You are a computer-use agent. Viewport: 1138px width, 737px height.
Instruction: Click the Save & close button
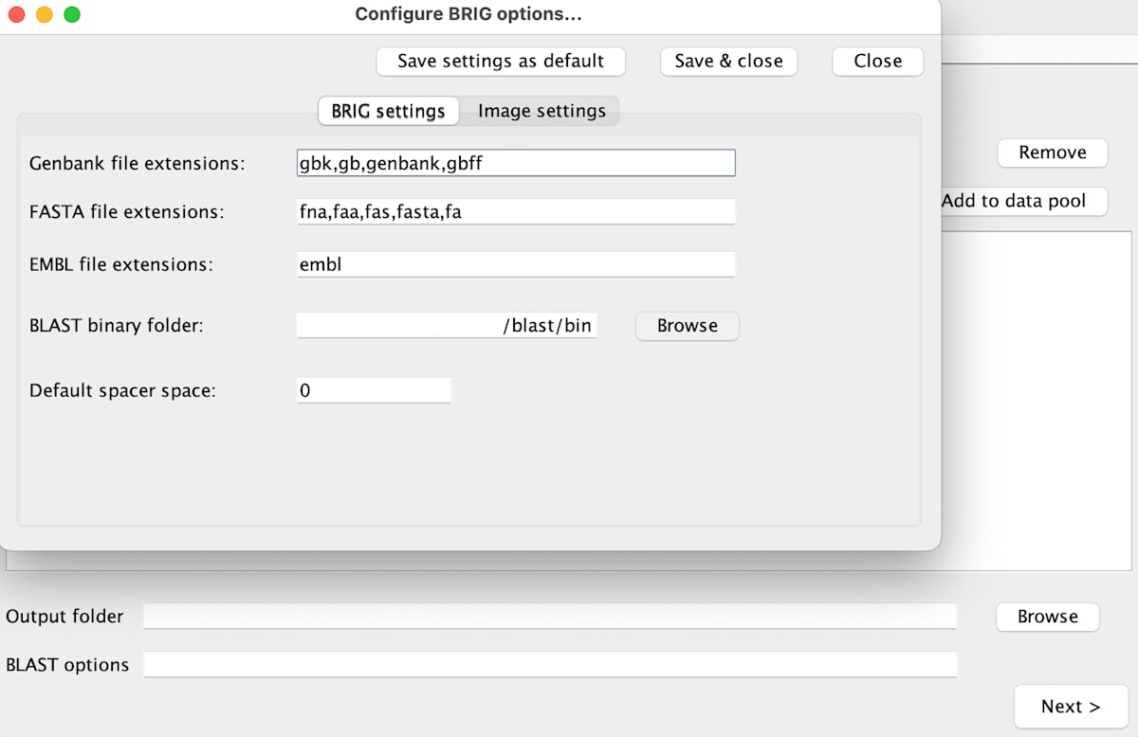click(x=728, y=61)
